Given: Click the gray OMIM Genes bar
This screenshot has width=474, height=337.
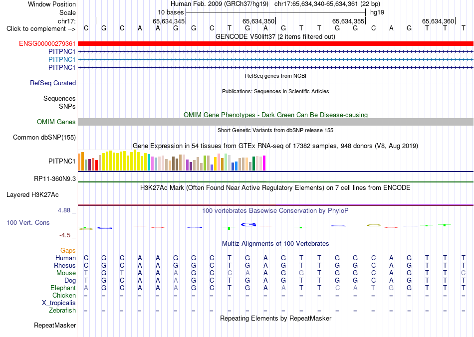Looking at the screenshot, I should pos(275,122).
